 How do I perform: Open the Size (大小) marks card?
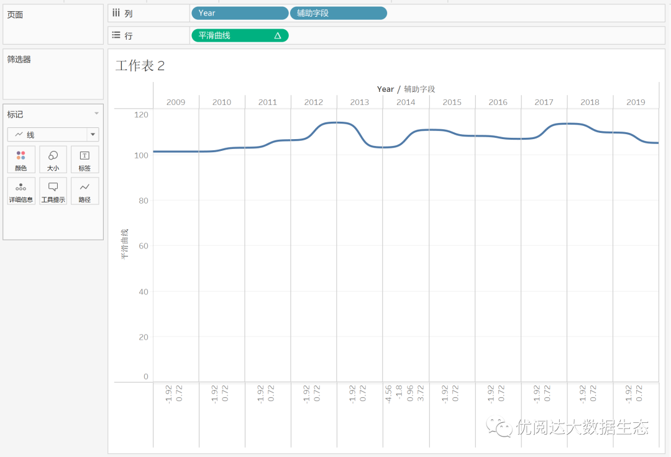coord(53,160)
